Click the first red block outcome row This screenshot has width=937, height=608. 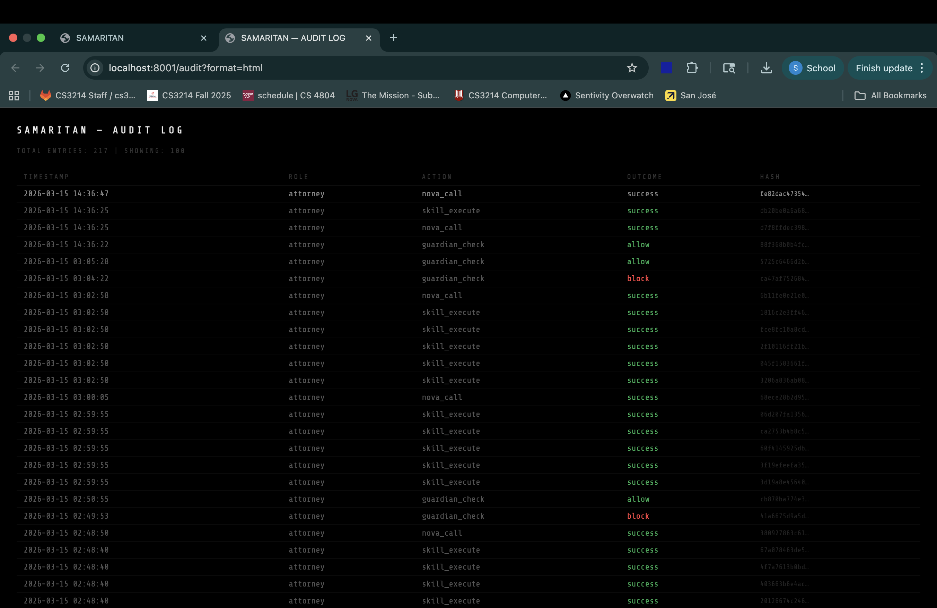click(638, 278)
